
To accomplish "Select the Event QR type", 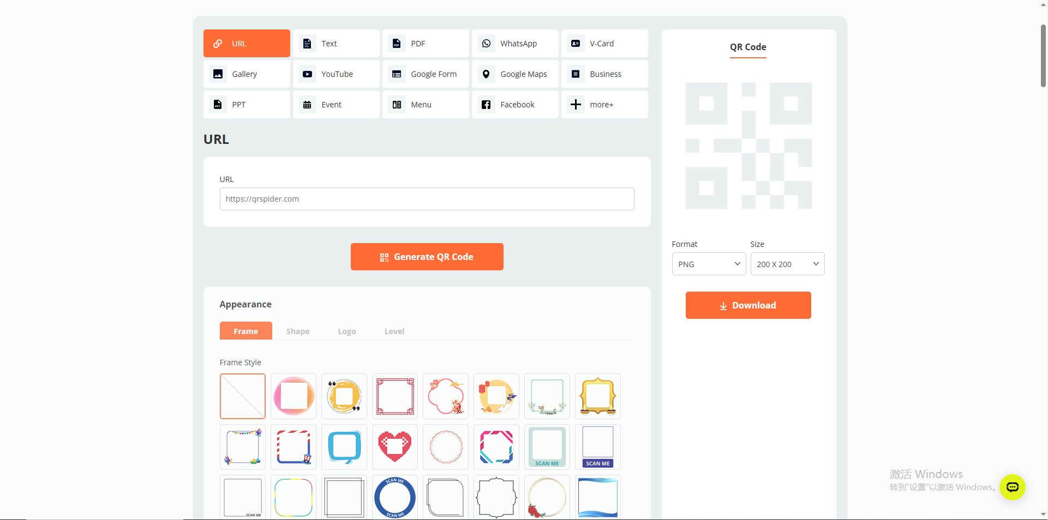I will [x=336, y=104].
